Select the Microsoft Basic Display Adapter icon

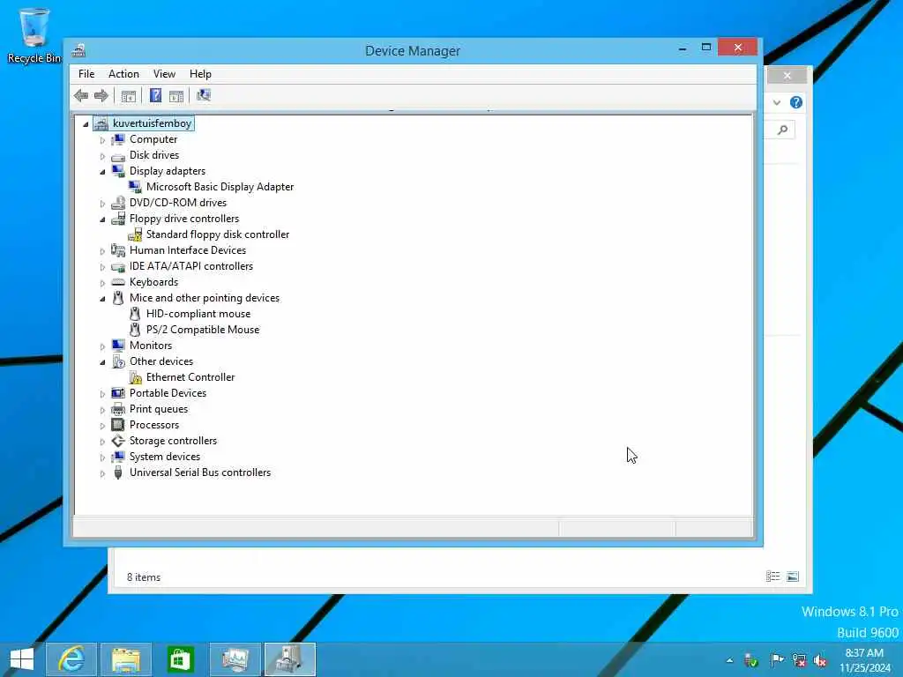[135, 187]
